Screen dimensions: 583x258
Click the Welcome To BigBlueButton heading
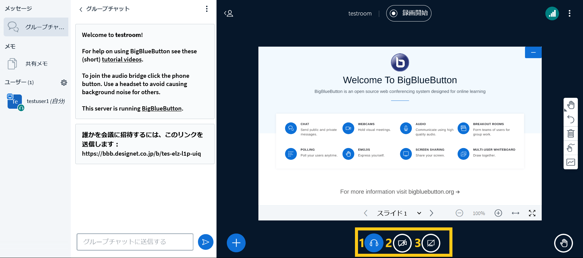[400, 80]
